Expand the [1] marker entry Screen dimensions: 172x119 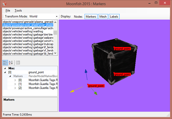point(15,84)
